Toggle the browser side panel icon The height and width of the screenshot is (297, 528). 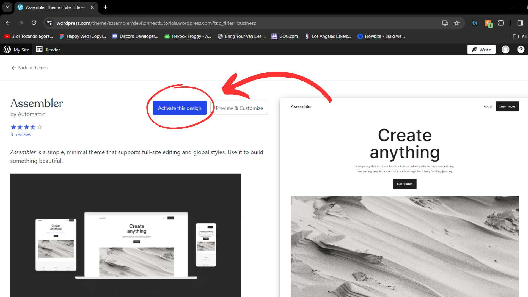pyautogui.click(x=520, y=23)
